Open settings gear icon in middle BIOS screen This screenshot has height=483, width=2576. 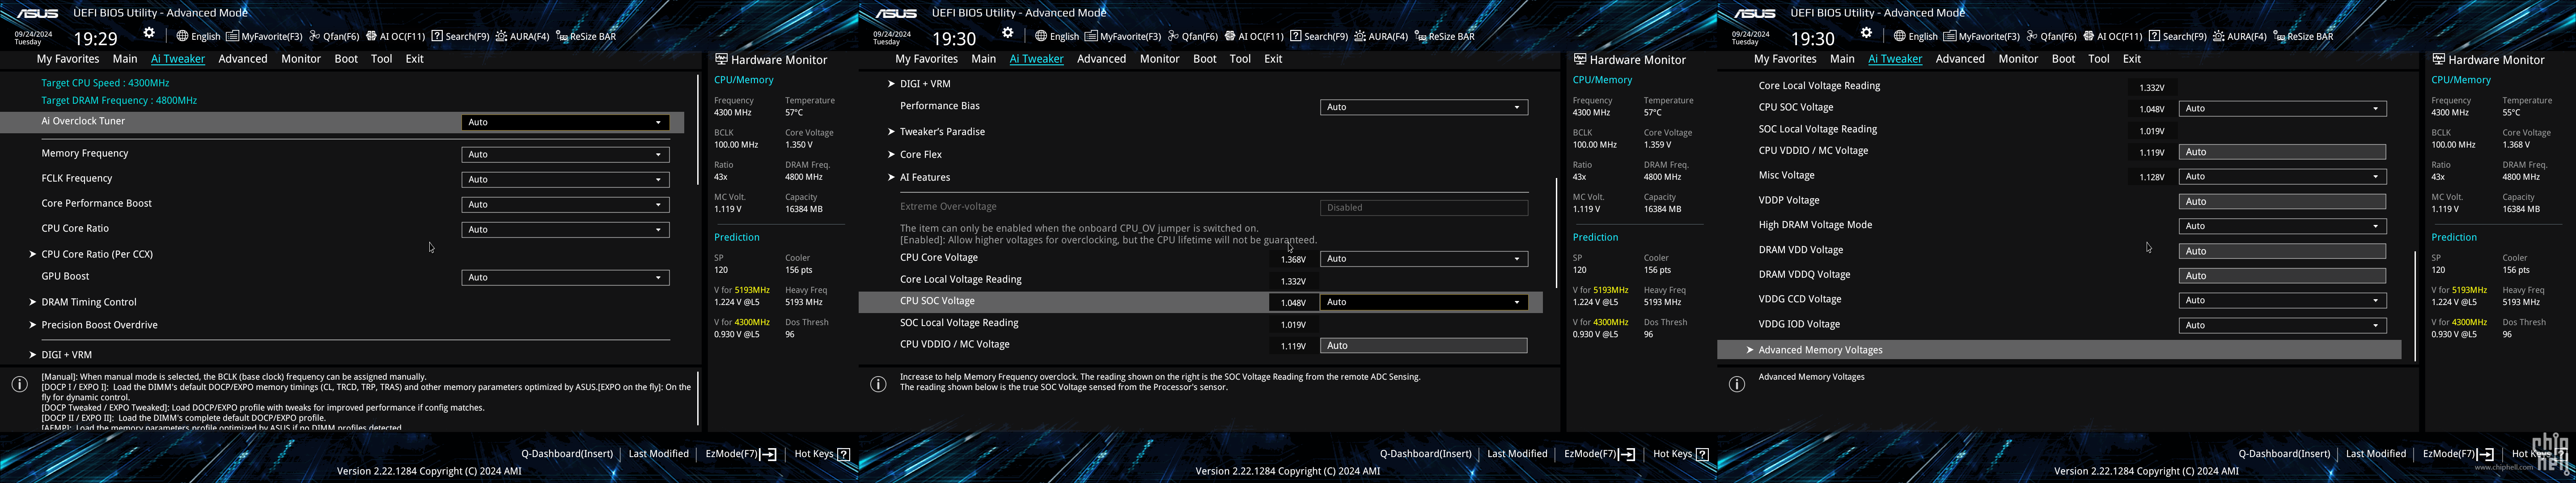point(1008,33)
